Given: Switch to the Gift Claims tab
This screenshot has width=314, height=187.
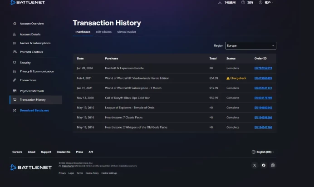Looking at the screenshot, I should 103,32.
